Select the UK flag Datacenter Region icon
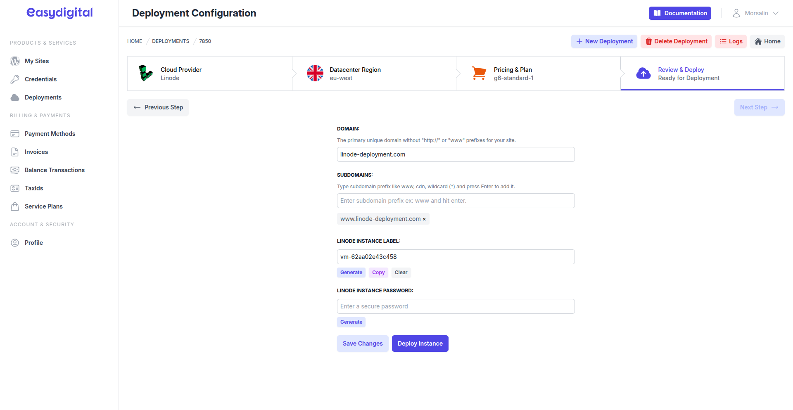 click(315, 73)
